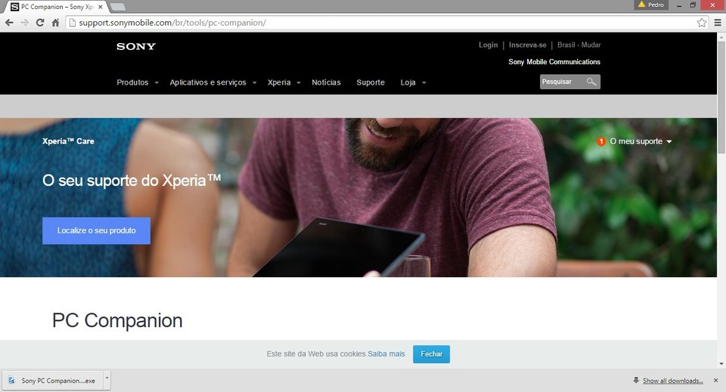The width and height of the screenshot is (726, 392).
Task: Click the site page icon in the address bar
Action: [x=73, y=23]
